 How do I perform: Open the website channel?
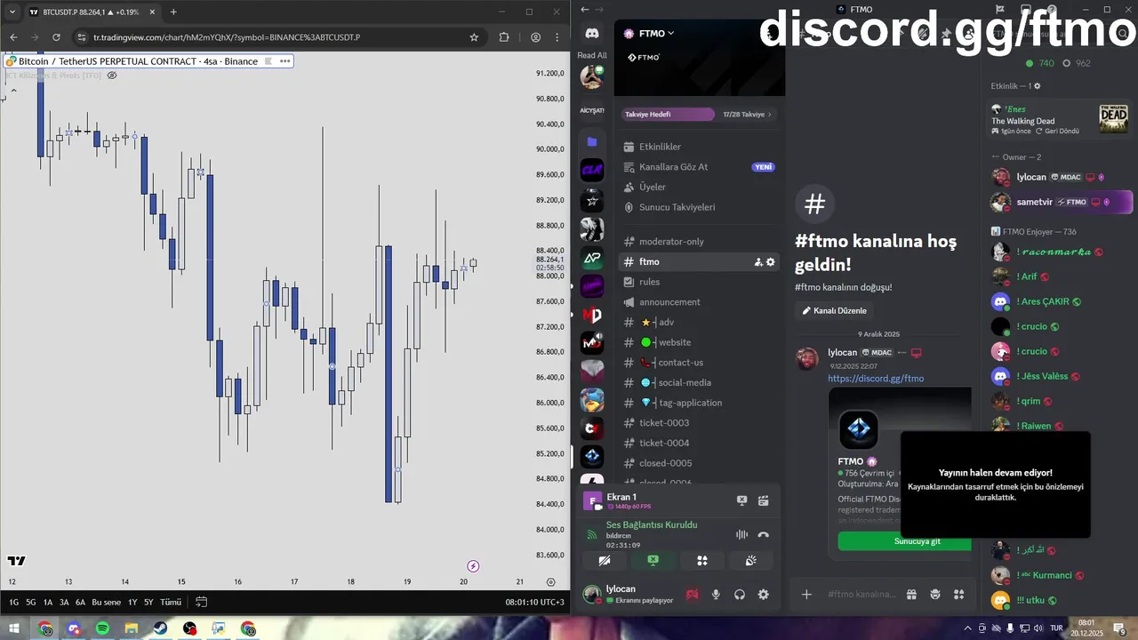pos(700,342)
